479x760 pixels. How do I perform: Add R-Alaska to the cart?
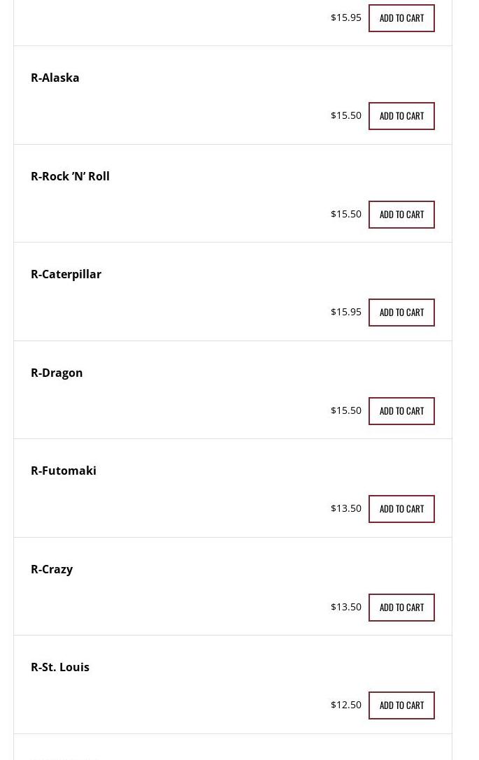(401, 116)
